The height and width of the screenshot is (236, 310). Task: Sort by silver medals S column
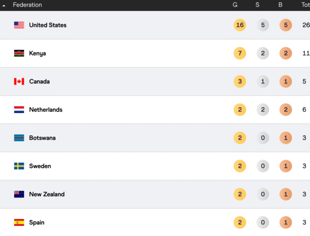(x=258, y=5)
